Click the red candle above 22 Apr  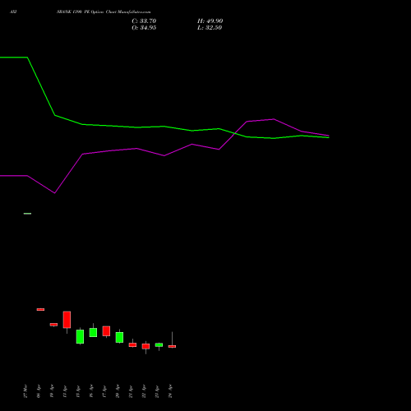tap(145, 346)
